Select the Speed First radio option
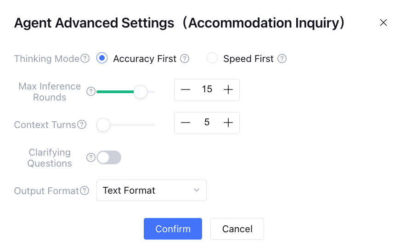The width and height of the screenshot is (406, 246). tap(212, 58)
